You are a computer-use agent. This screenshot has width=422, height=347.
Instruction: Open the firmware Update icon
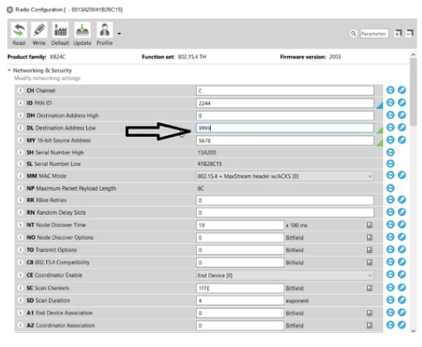(x=82, y=30)
